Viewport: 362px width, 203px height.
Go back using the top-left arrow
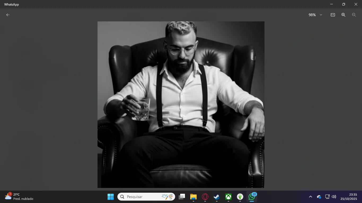[x=8, y=15]
